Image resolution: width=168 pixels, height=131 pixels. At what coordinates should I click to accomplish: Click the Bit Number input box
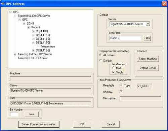(14, 114)
